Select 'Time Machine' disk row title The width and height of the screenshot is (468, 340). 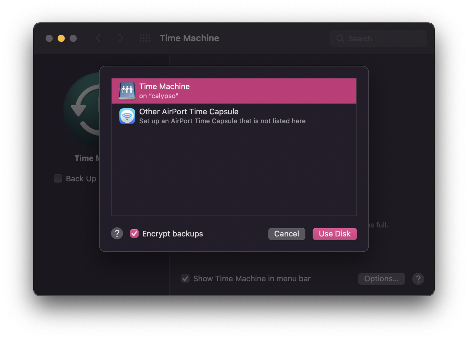(x=164, y=86)
